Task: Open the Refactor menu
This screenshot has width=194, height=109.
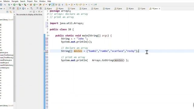Action: pyautogui.click(x=7, y=1)
